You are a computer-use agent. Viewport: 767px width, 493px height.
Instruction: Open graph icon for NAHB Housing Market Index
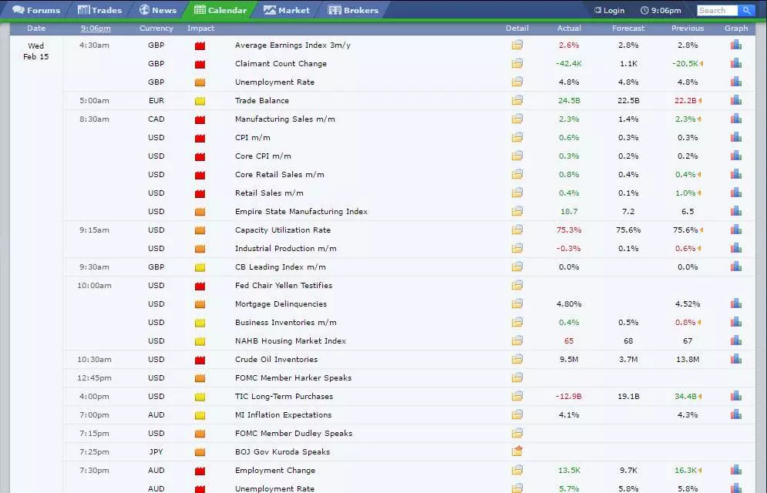[x=736, y=340]
